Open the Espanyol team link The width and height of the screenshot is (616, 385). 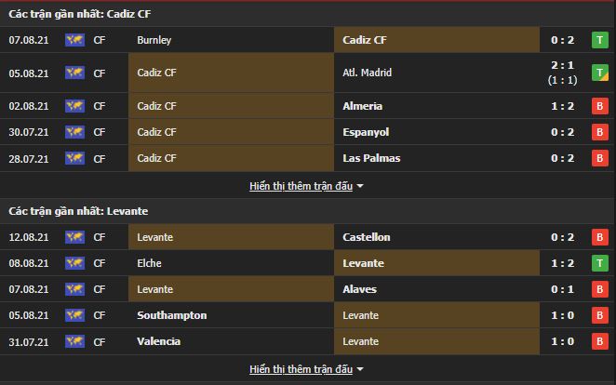coord(367,132)
